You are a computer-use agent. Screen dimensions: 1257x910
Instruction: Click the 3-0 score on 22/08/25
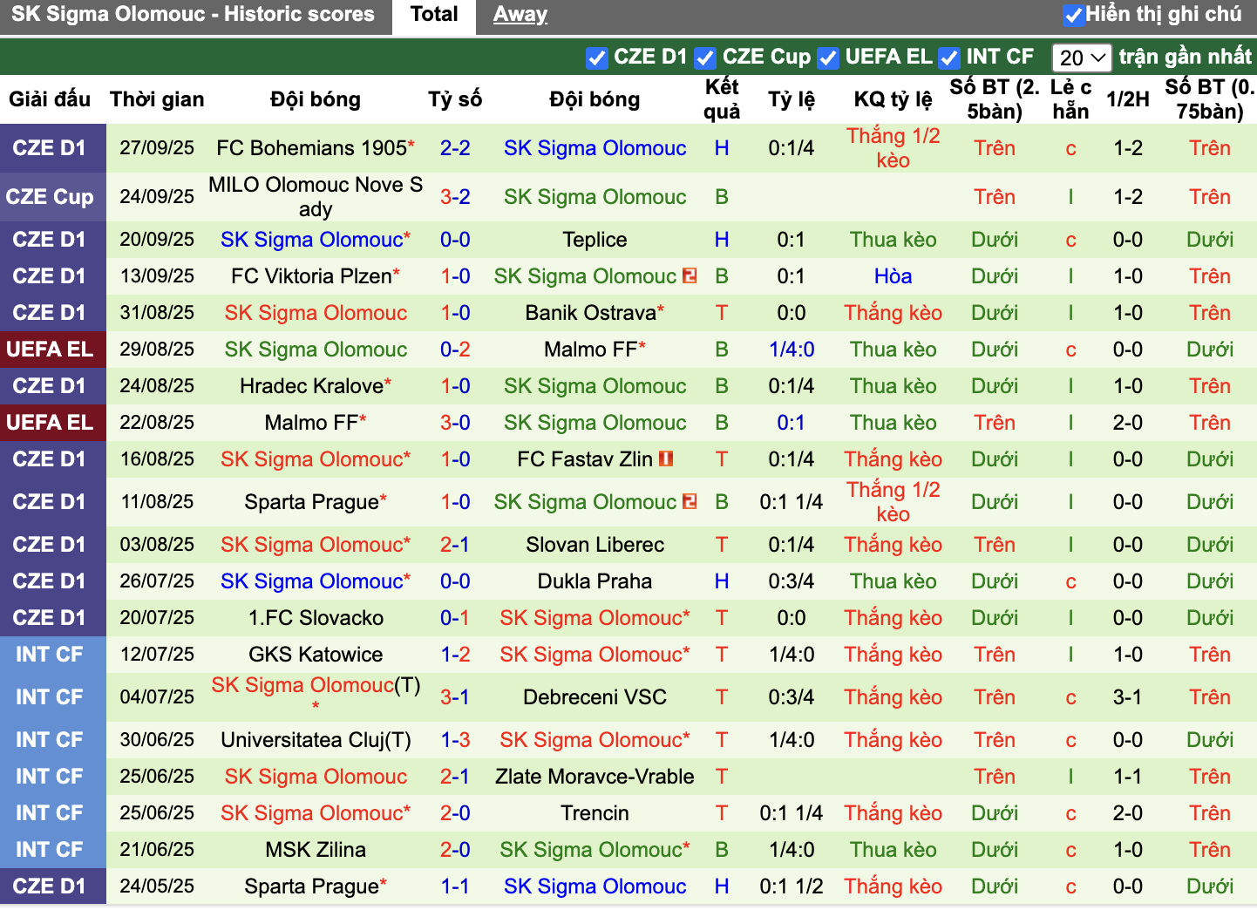[455, 423]
